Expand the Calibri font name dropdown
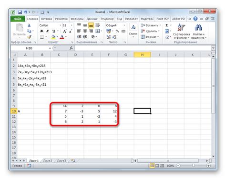Screen dimensions: 226x179 click(60, 25)
